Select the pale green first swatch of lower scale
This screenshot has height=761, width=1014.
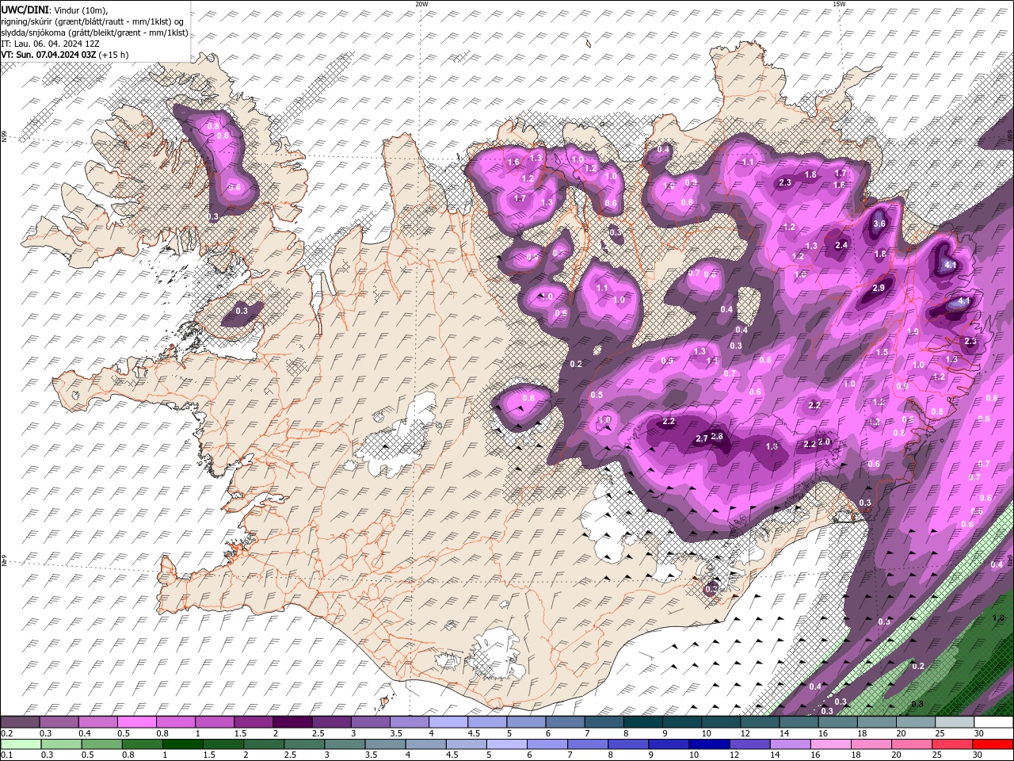click(x=21, y=744)
